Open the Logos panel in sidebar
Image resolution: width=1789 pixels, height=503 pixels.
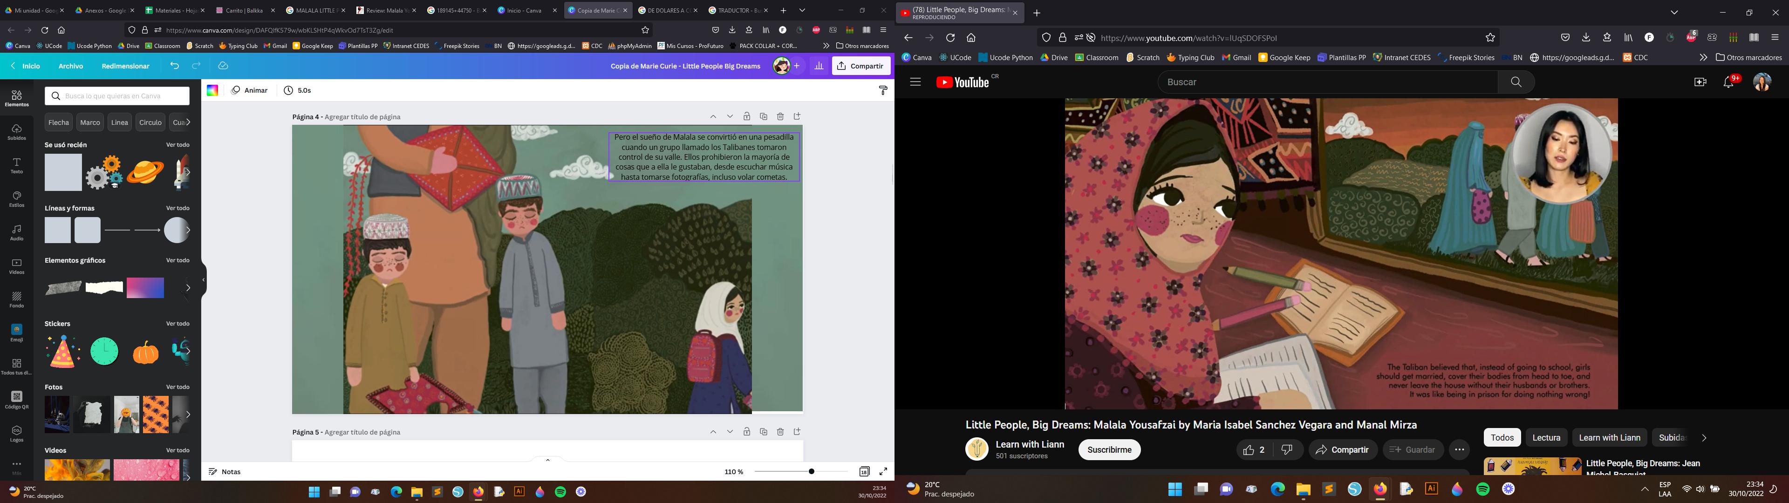point(17,434)
